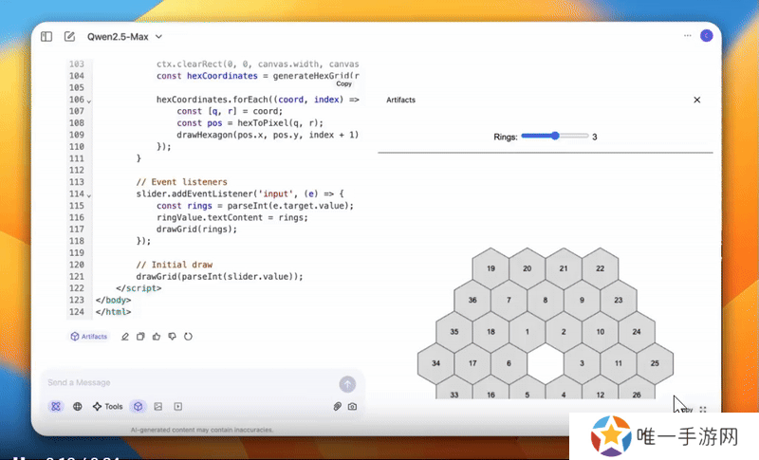The image size is (759, 460).
Task: Click hexagon number 36
Action: (x=472, y=300)
